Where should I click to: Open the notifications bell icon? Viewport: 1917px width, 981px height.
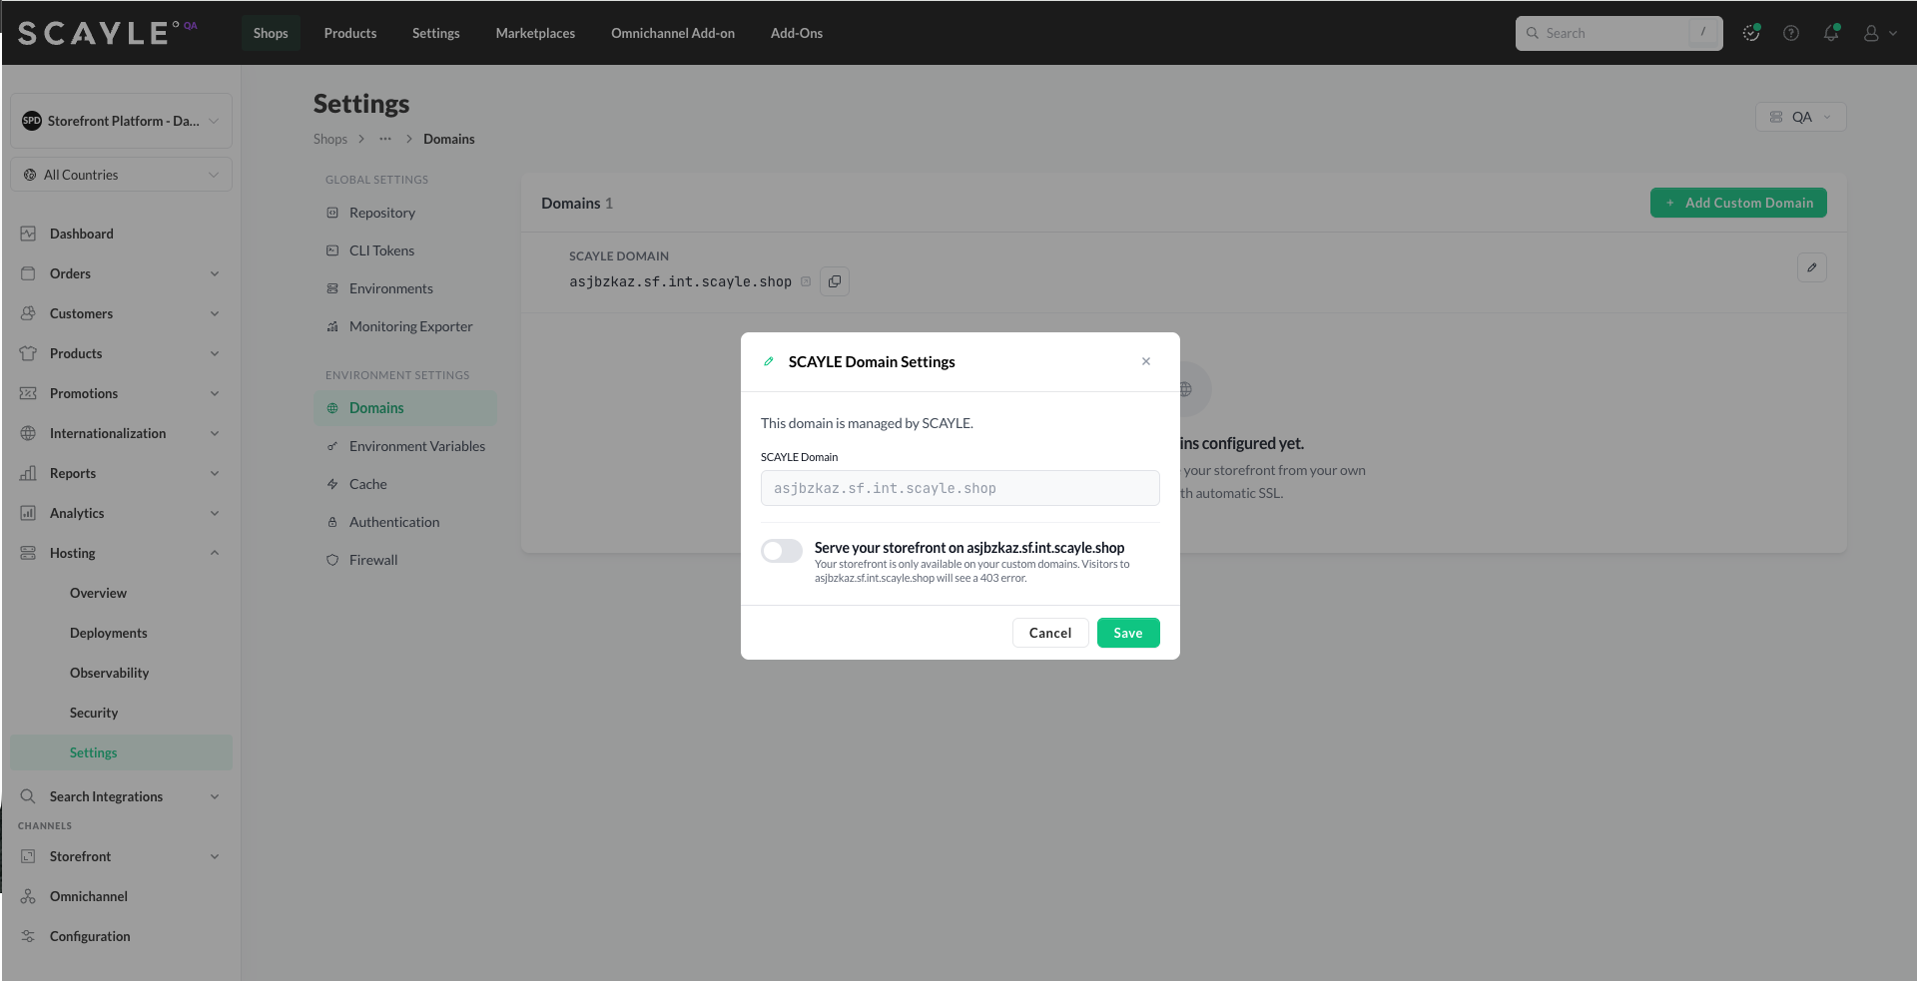tap(1831, 33)
